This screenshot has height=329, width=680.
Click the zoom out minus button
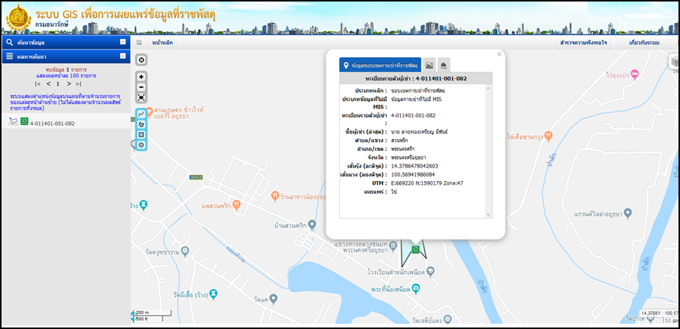point(141,87)
